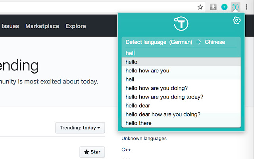Select the "hello" suggestion
This screenshot has width=254, height=159.
click(131, 62)
